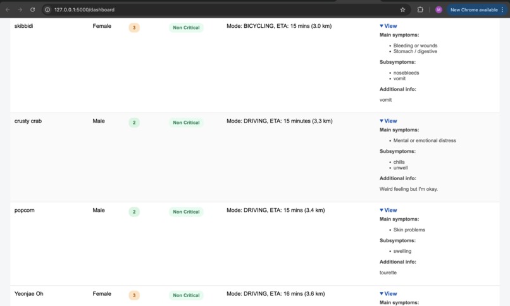Click the symptom Mental or emotional distress
This screenshot has width=510, height=306.
(425, 140)
